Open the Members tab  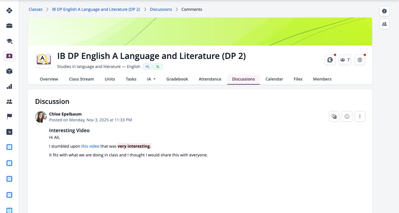[x=322, y=79]
